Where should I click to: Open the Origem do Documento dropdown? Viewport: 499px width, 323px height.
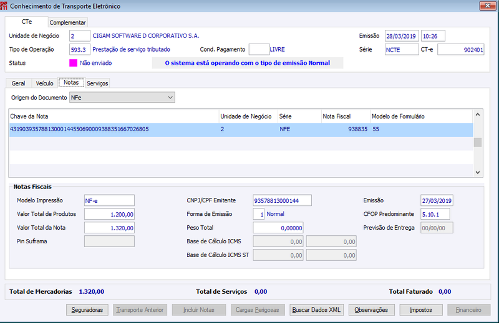122,98
